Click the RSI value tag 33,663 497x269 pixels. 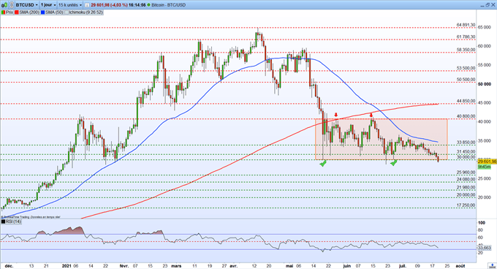click(485, 248)
